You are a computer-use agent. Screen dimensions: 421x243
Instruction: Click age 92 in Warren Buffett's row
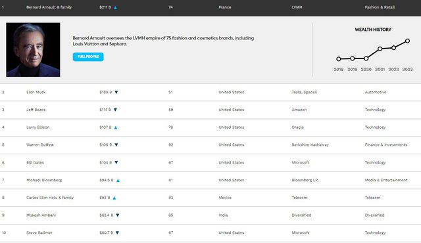pos(170,145)
